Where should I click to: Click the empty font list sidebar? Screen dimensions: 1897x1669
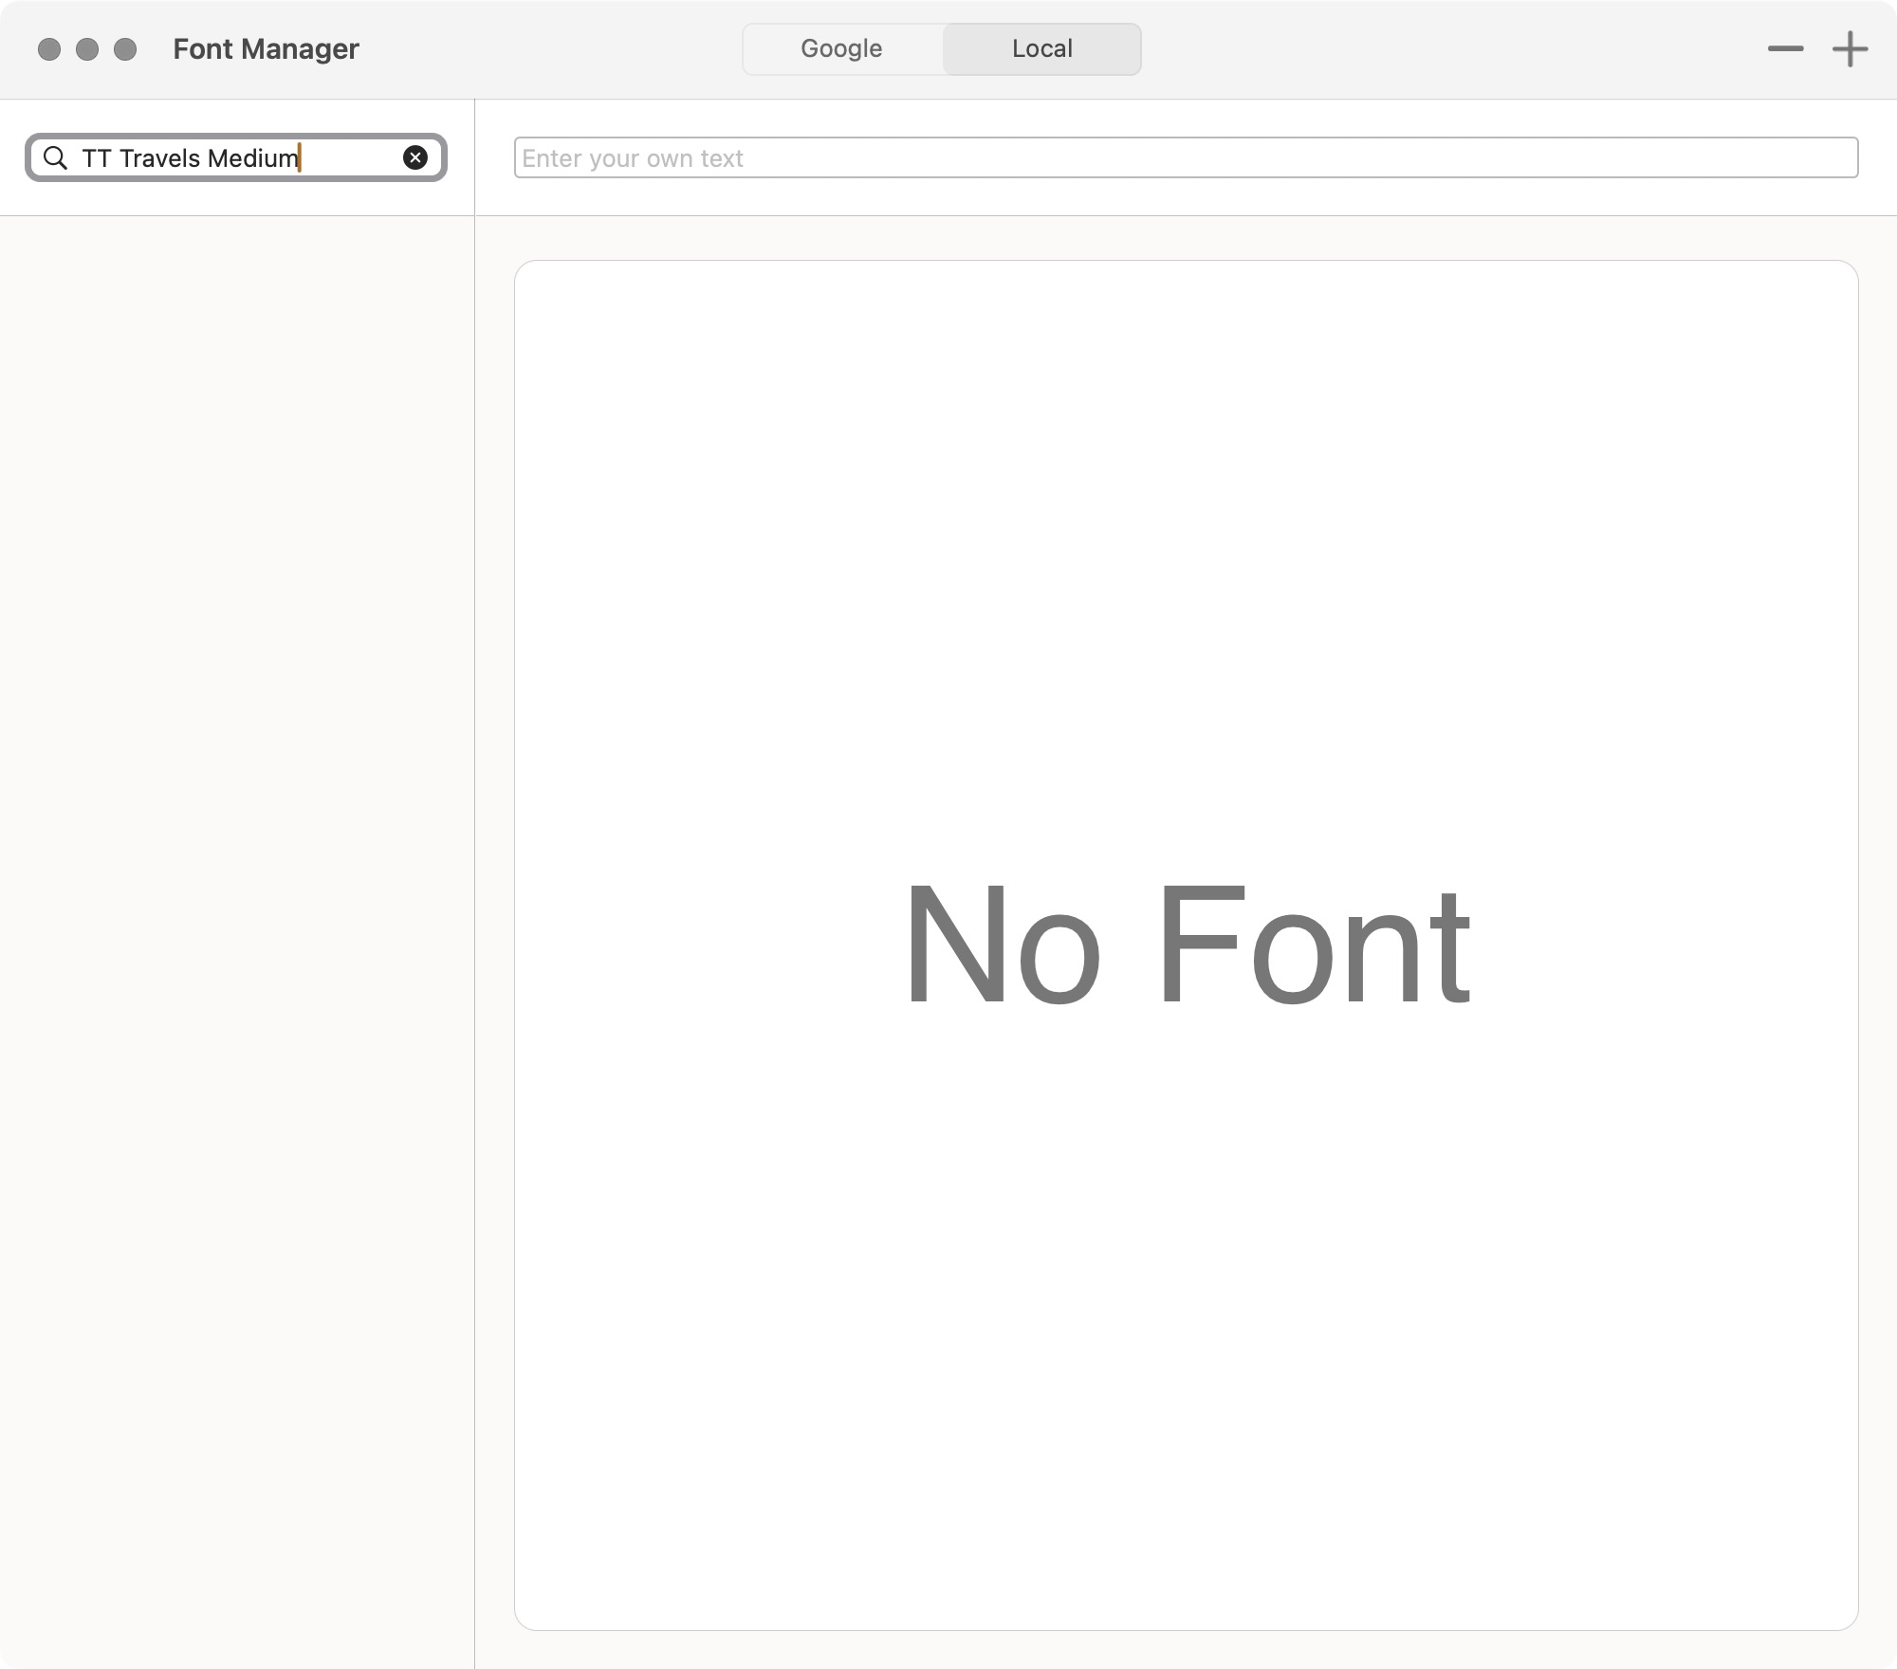click(x=237, y=853)
